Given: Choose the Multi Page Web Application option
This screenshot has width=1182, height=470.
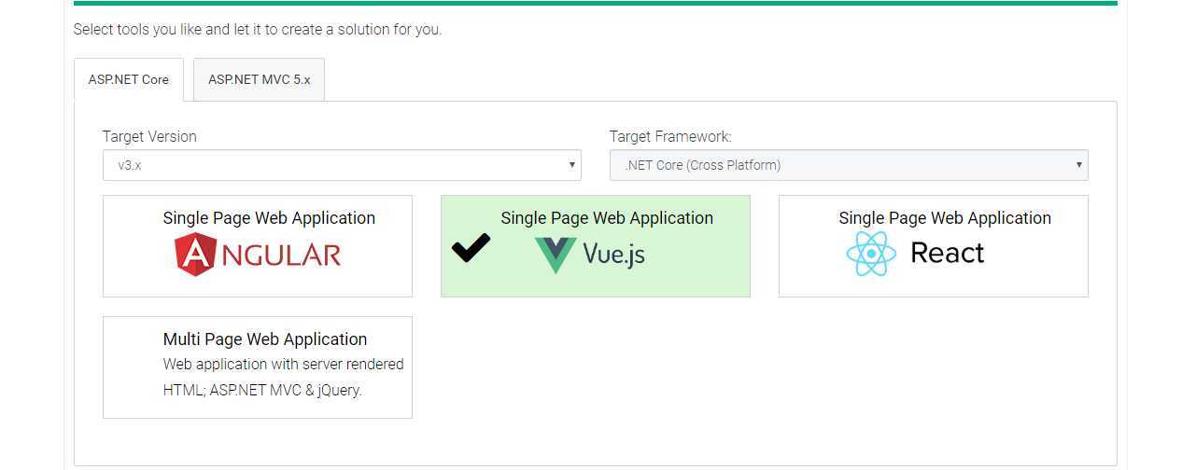Looking at the screenshot, I should pyautogui.click(x=258, y=367).
